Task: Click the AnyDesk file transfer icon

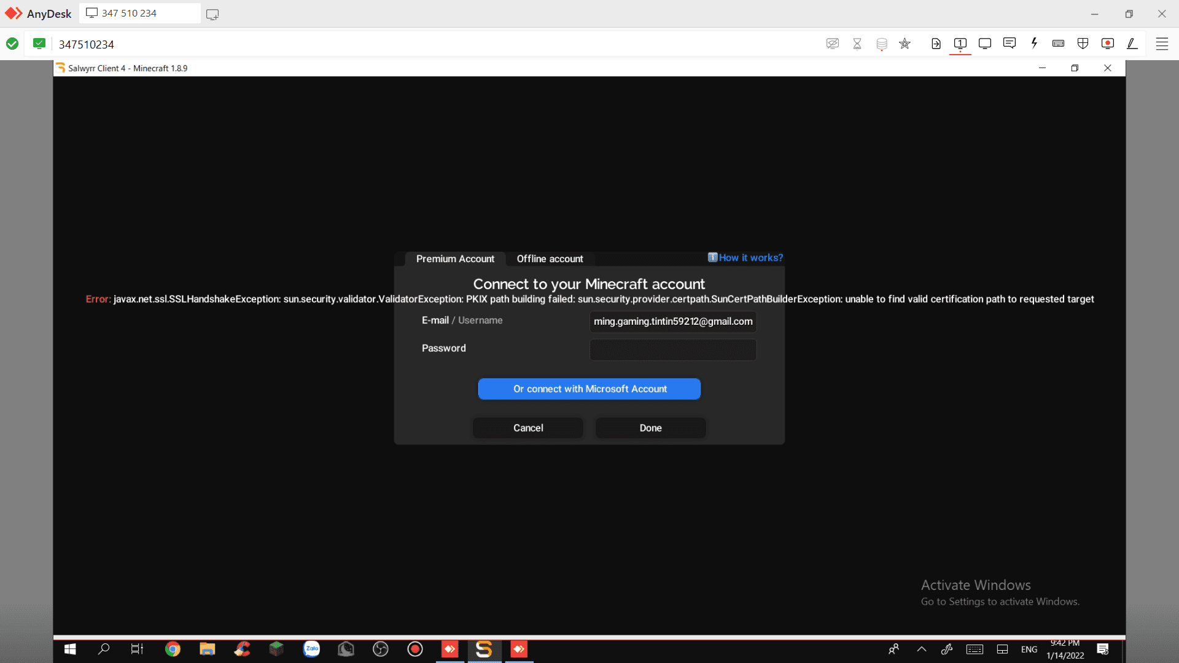Action: [x=936, y=44]
